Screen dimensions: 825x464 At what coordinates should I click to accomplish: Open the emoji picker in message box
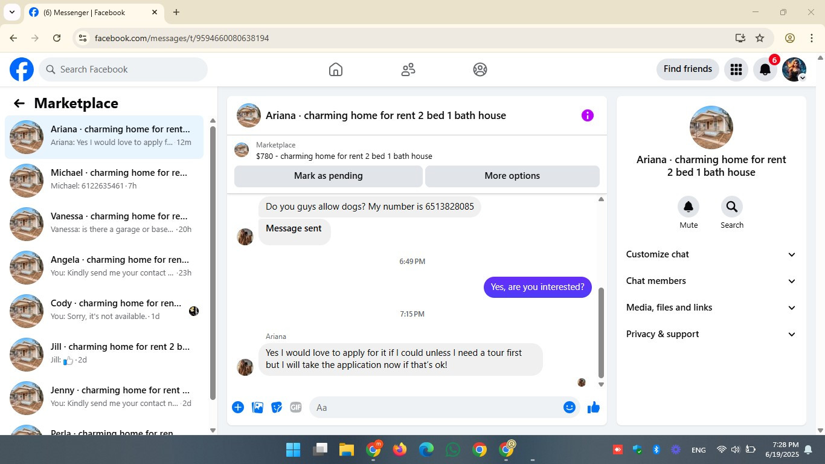[569, 407]
